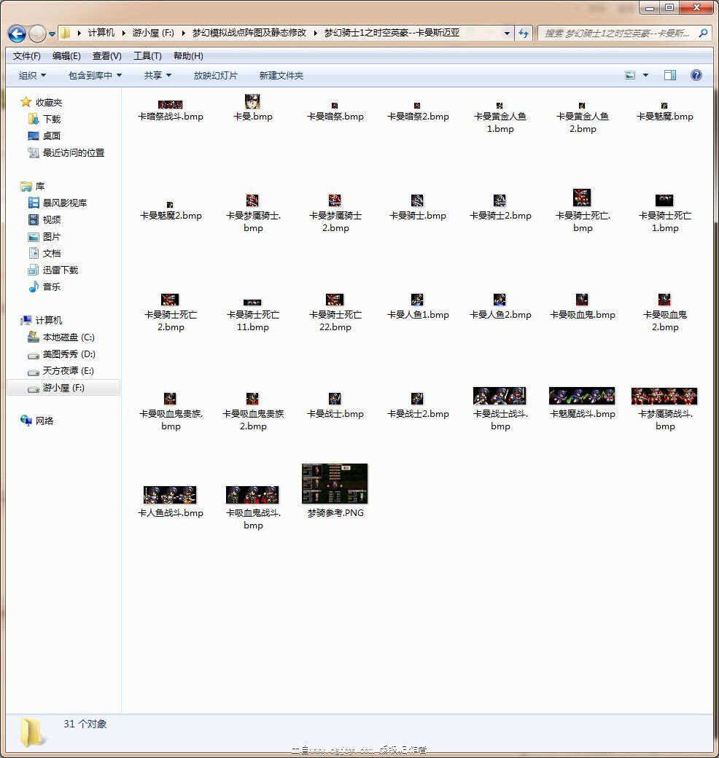Select 计算机 in the navigation pane
This screenshot has width=719, height=758.
(x=42, y=320)
